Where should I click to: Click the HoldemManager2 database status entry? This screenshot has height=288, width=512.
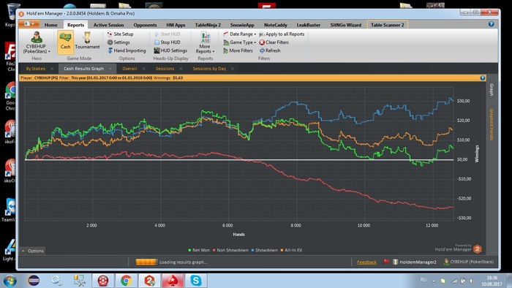tap(415, 262)
